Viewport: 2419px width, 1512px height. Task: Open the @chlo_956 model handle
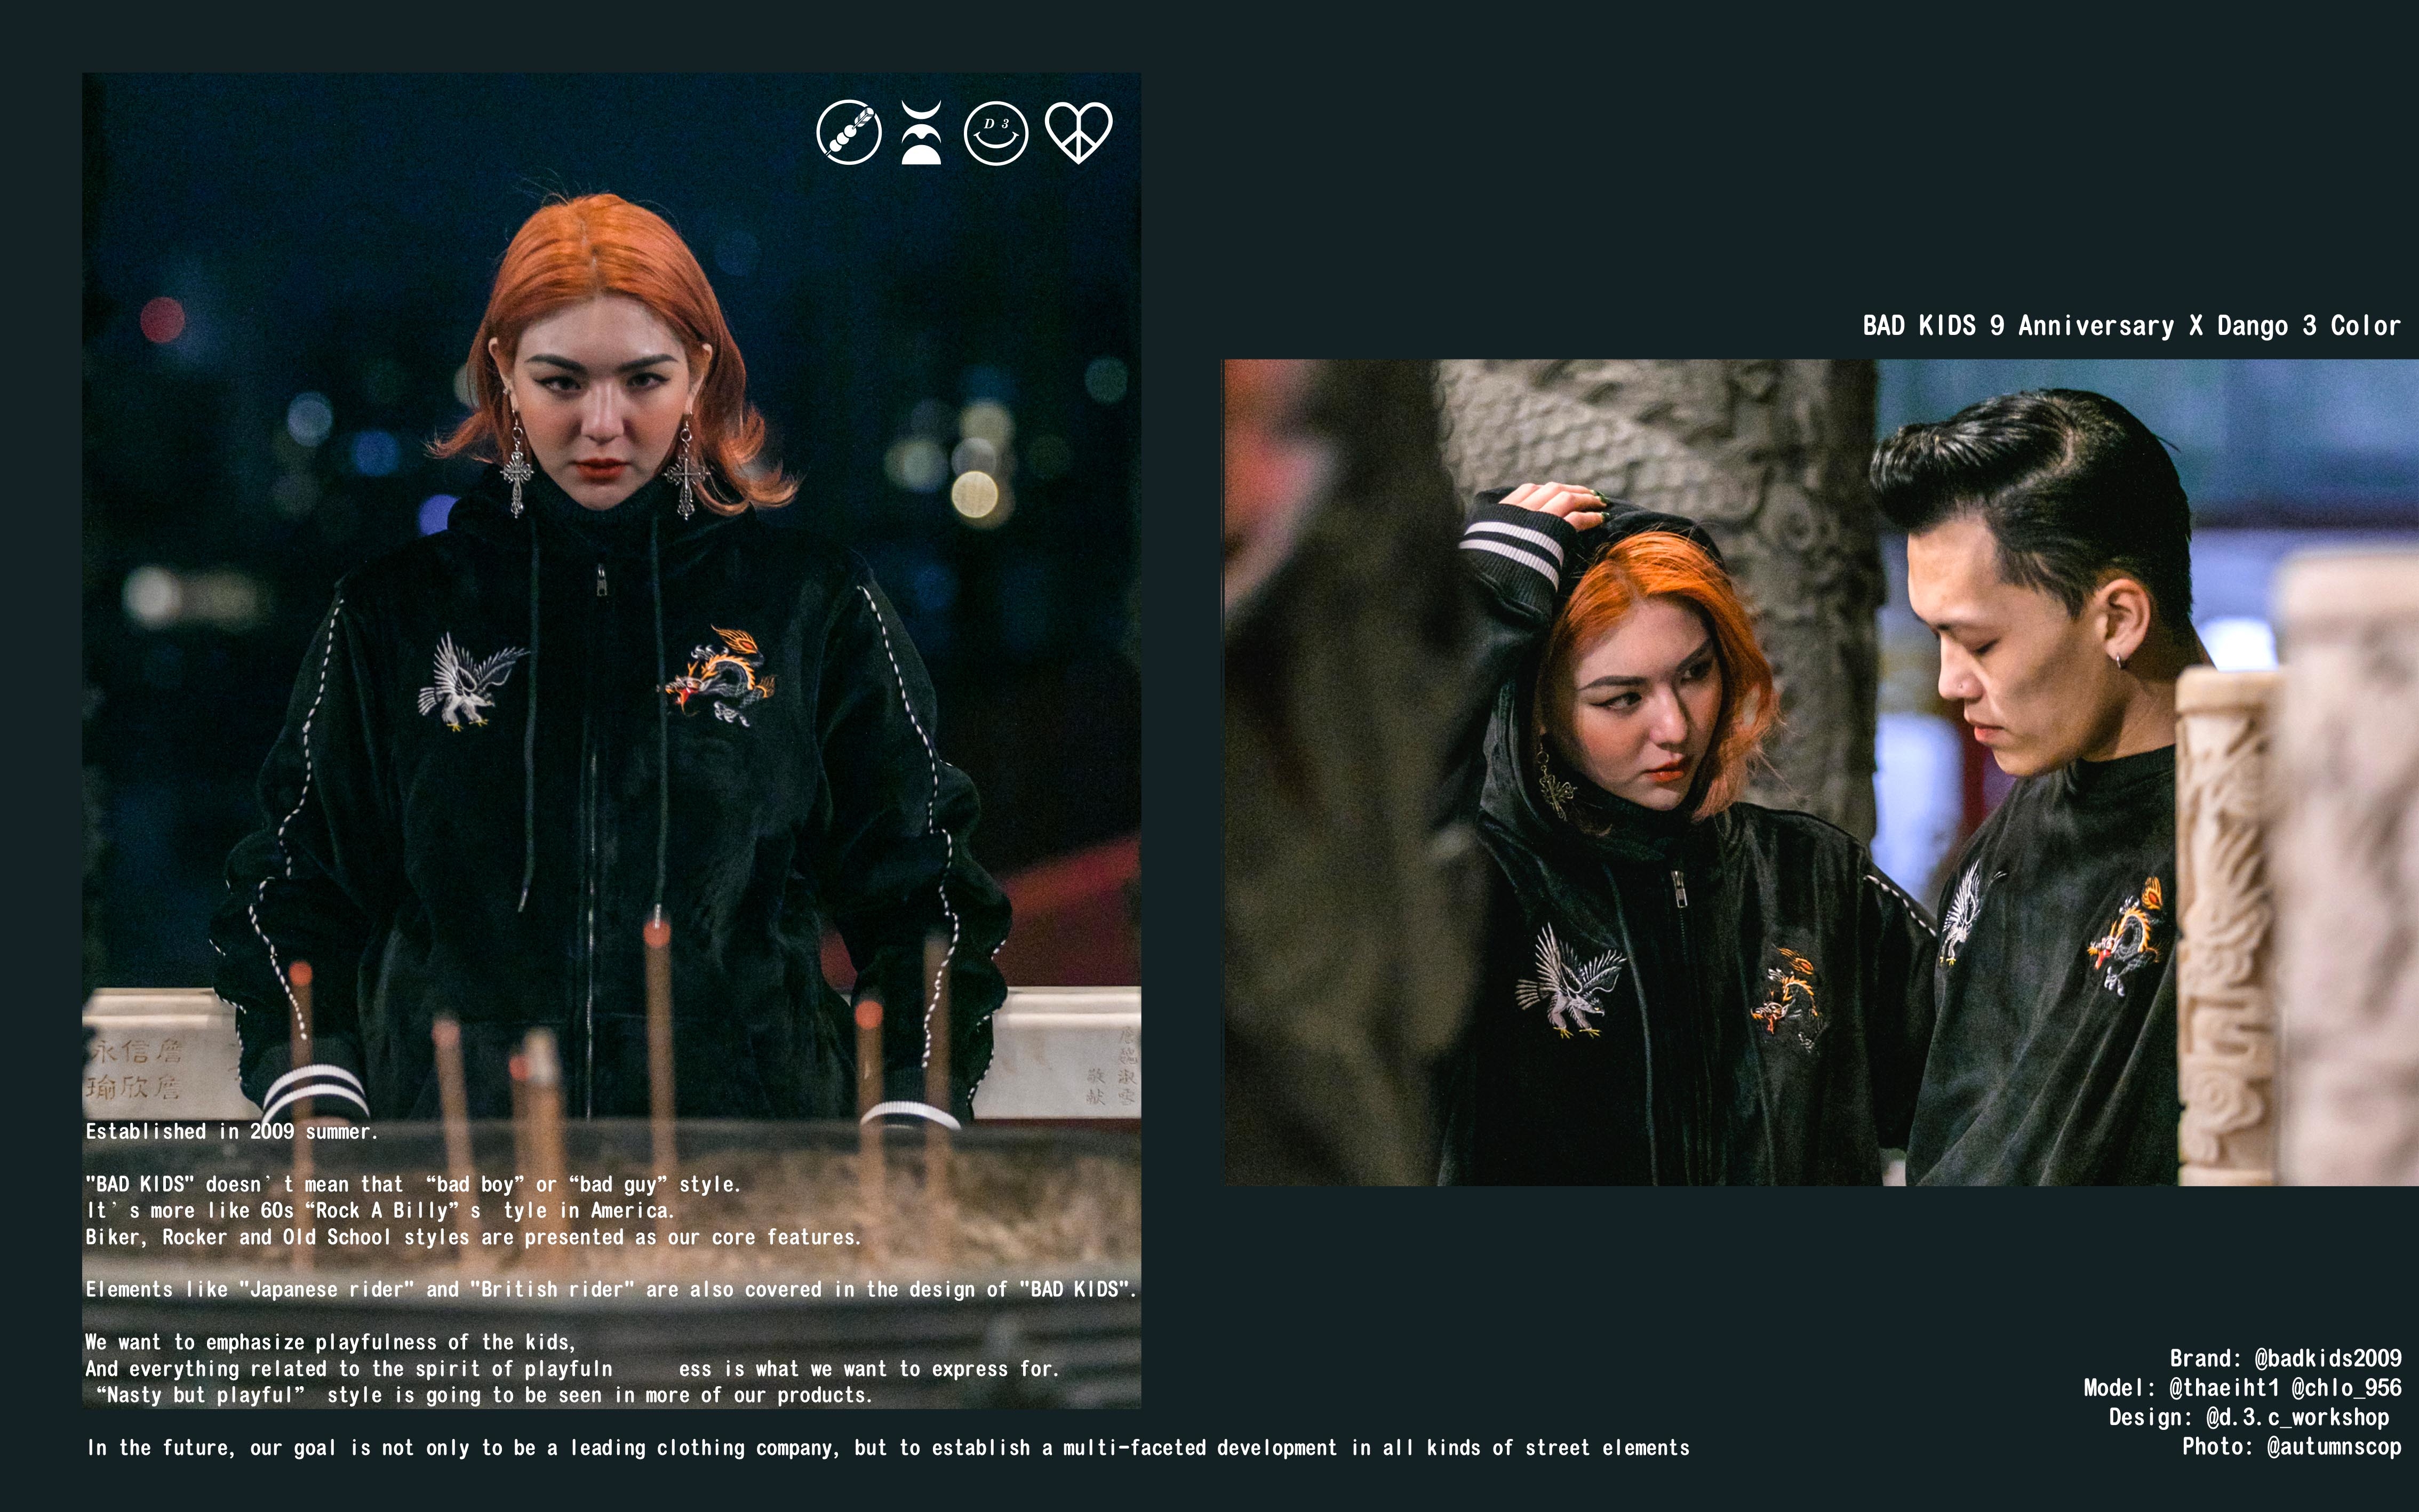coord(2346,1388)
